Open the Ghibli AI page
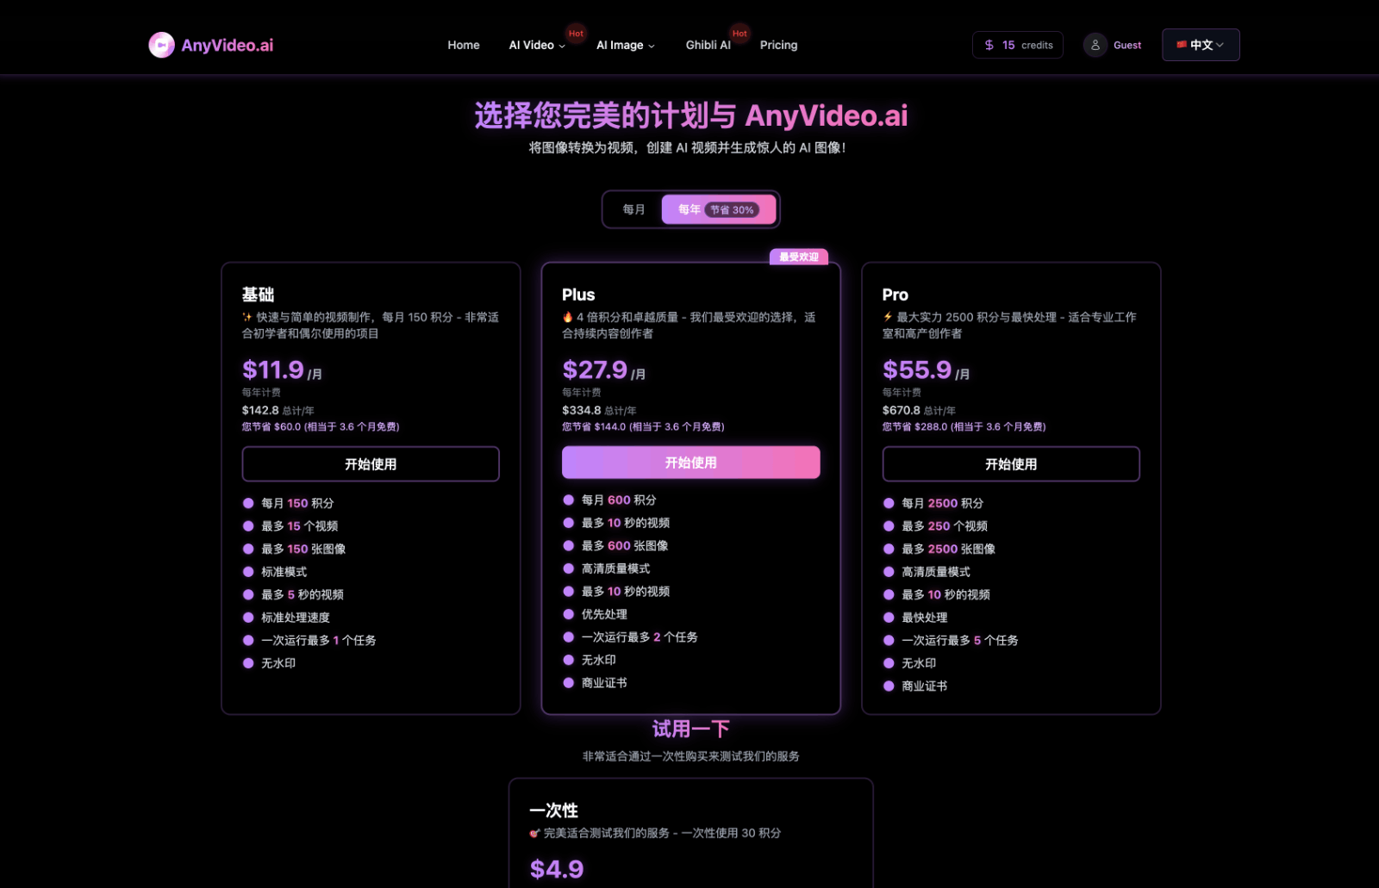The height and width of the screenshot is (888, 1379). coord(708,45)
